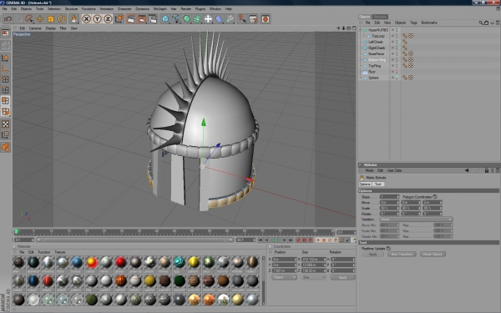Toggle RightCheek green enable checkmark

pyautogui.click(x=399, y=48)
